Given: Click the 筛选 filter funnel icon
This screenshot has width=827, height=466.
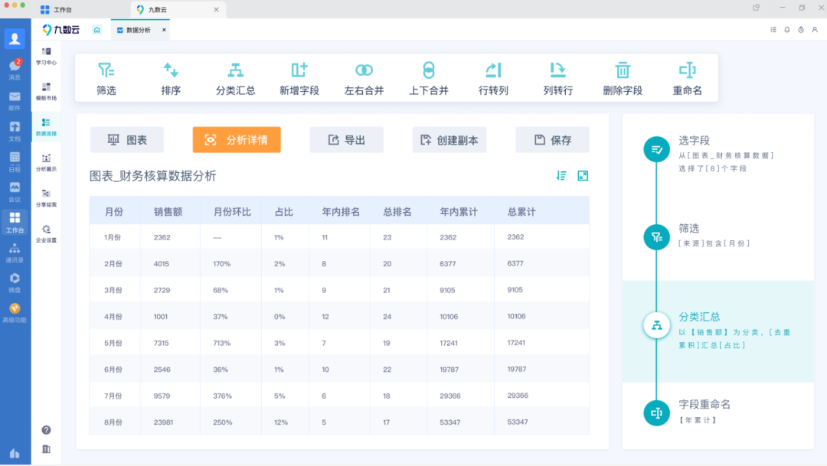Looking at the screenshot, I should (106, 70).
